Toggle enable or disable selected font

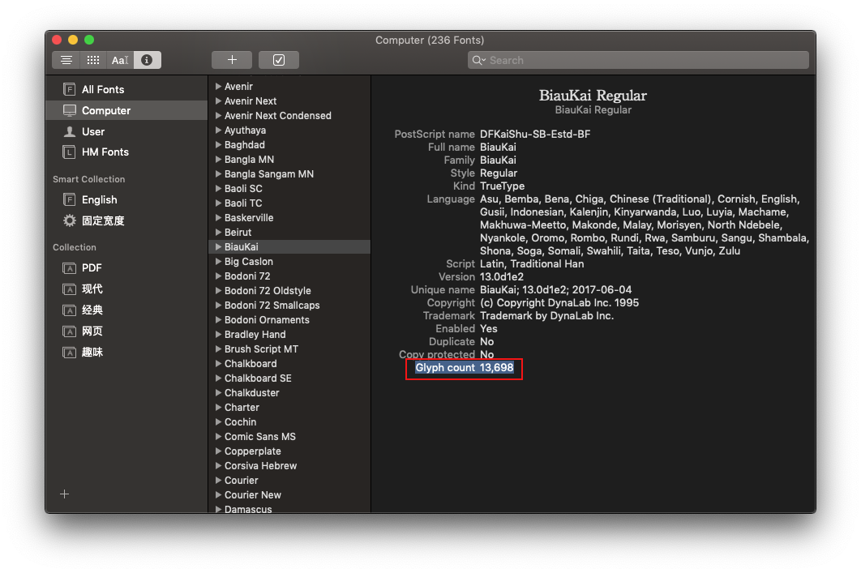point(279,60)
